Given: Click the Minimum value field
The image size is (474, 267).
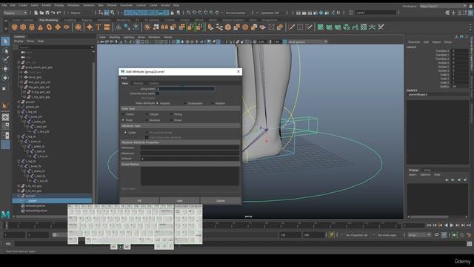Looking at the screenshot, I should 190,148.
